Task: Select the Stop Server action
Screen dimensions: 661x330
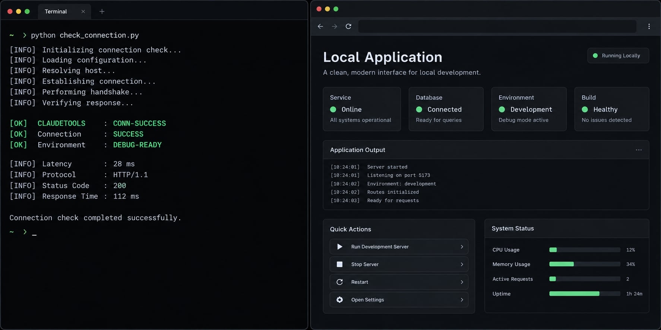Action: coord(399,264)
